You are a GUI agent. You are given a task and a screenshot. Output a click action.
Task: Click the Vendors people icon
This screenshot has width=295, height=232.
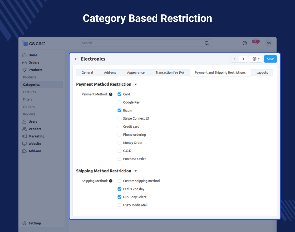pyautogui.click(x=24, y=129)
